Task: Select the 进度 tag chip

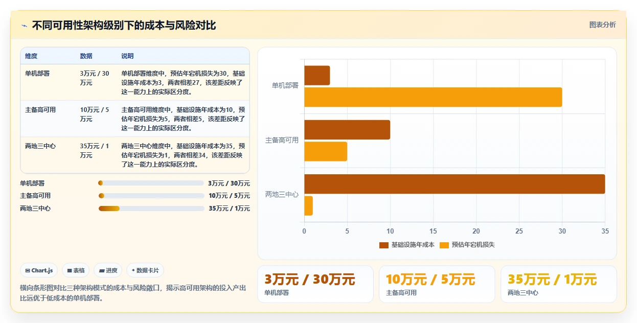Action: pos(108,270)
